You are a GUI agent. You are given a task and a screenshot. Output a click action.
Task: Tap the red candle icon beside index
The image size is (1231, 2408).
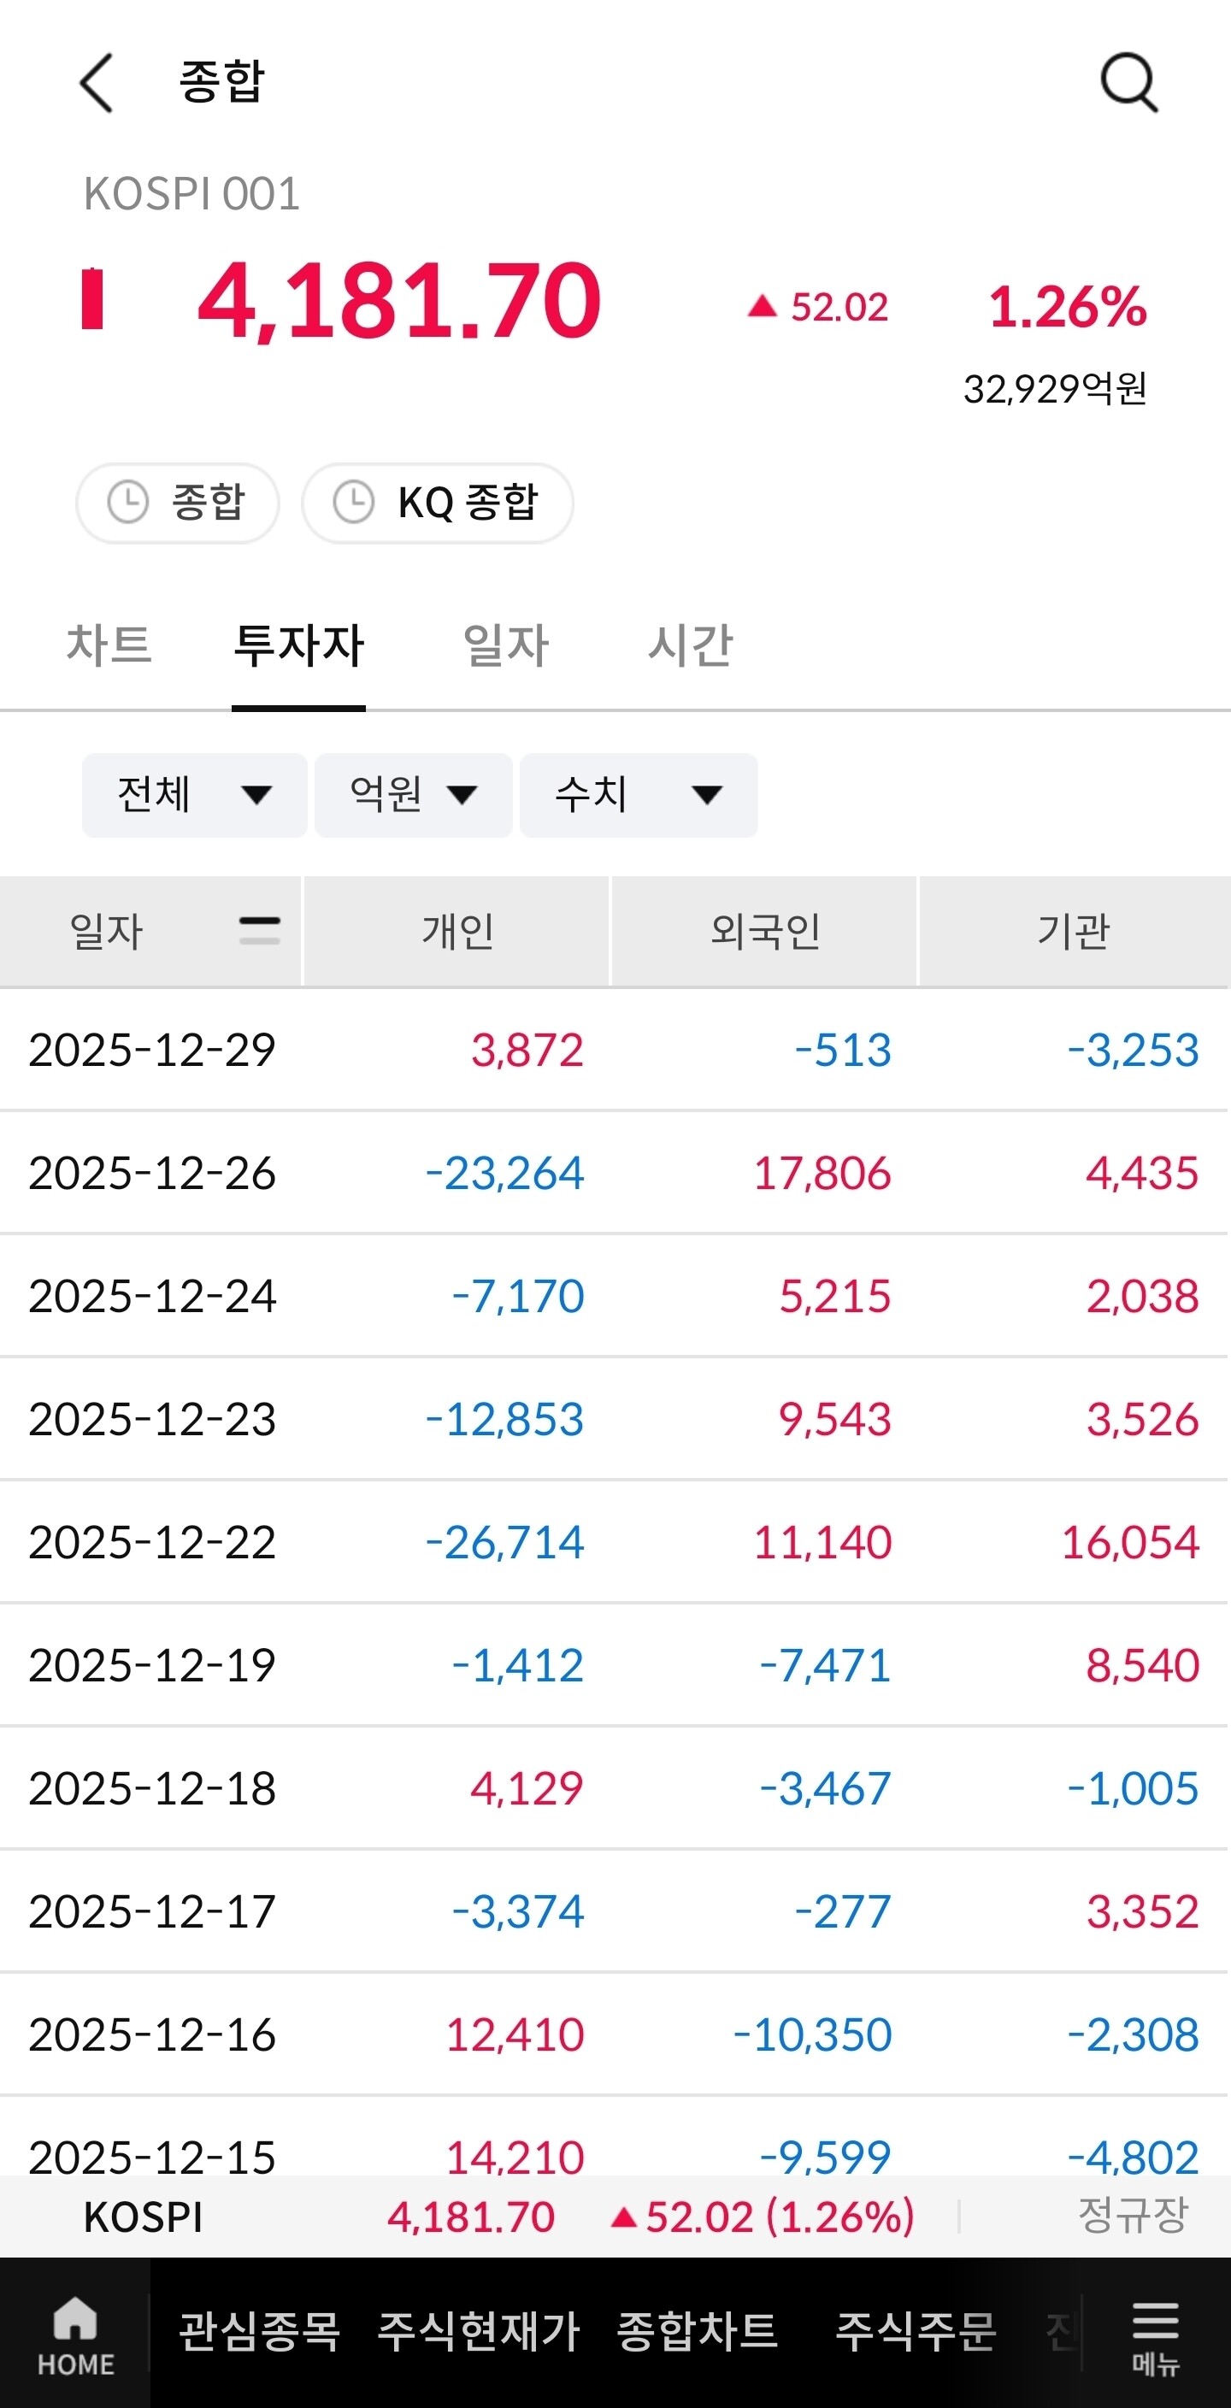[92, 299]
